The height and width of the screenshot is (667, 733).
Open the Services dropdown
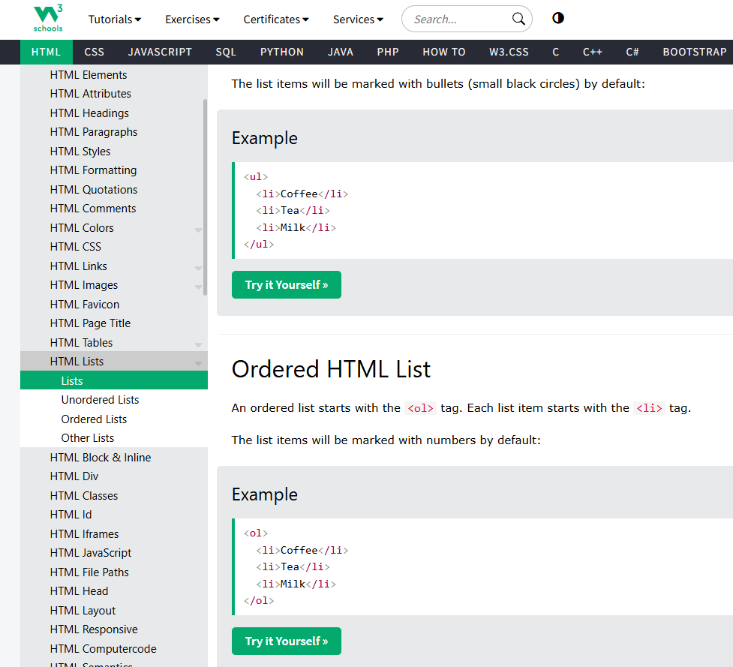358,20
